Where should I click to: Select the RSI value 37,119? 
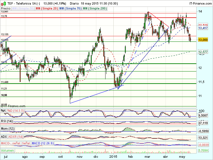pos(203,123)
